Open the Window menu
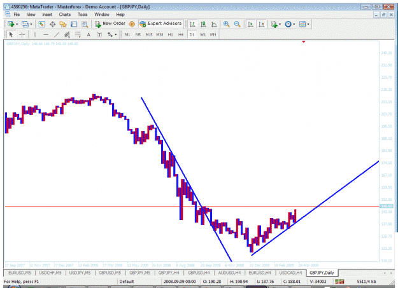This screenshot has height=288, width=398. pyautogui.click(x=101, y=15)
